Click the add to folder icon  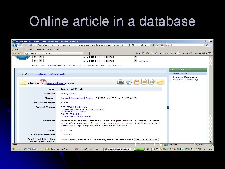[x=160, y=82]
